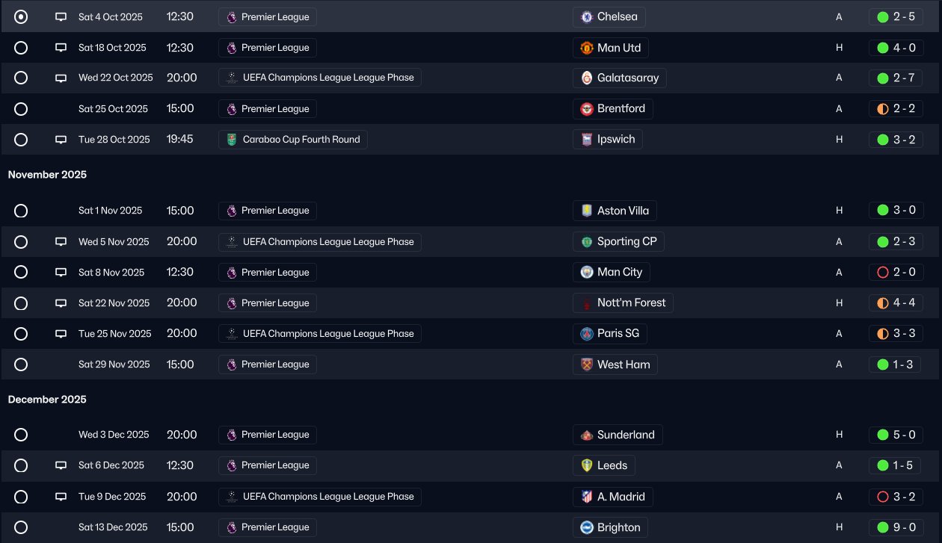Select the radio button for the Brentford fixture
Image resolution: width=942 pixels, height=543 pixels.
(x=21, y=109)
